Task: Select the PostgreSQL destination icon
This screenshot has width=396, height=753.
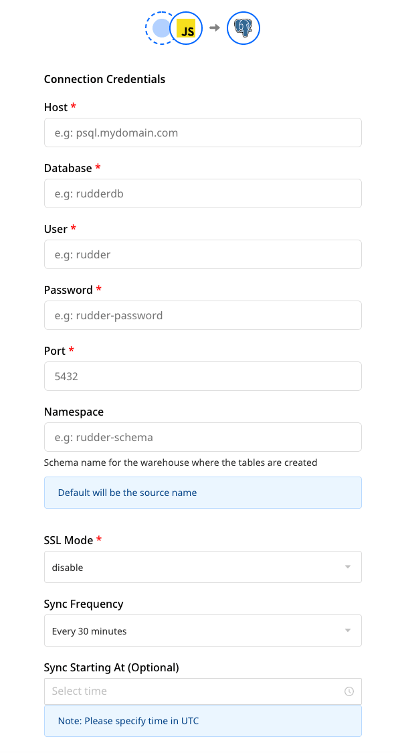Action: pos(243,28)
